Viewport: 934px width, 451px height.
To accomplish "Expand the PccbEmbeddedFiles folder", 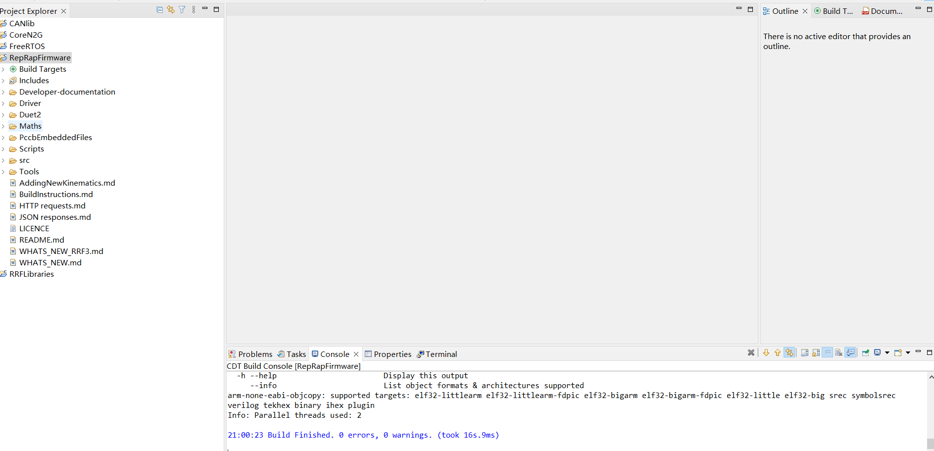I will (x=3, y=138).
